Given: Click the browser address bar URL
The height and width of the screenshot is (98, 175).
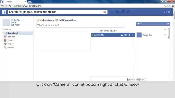Looking at the screenshot, I should (28, 6).
